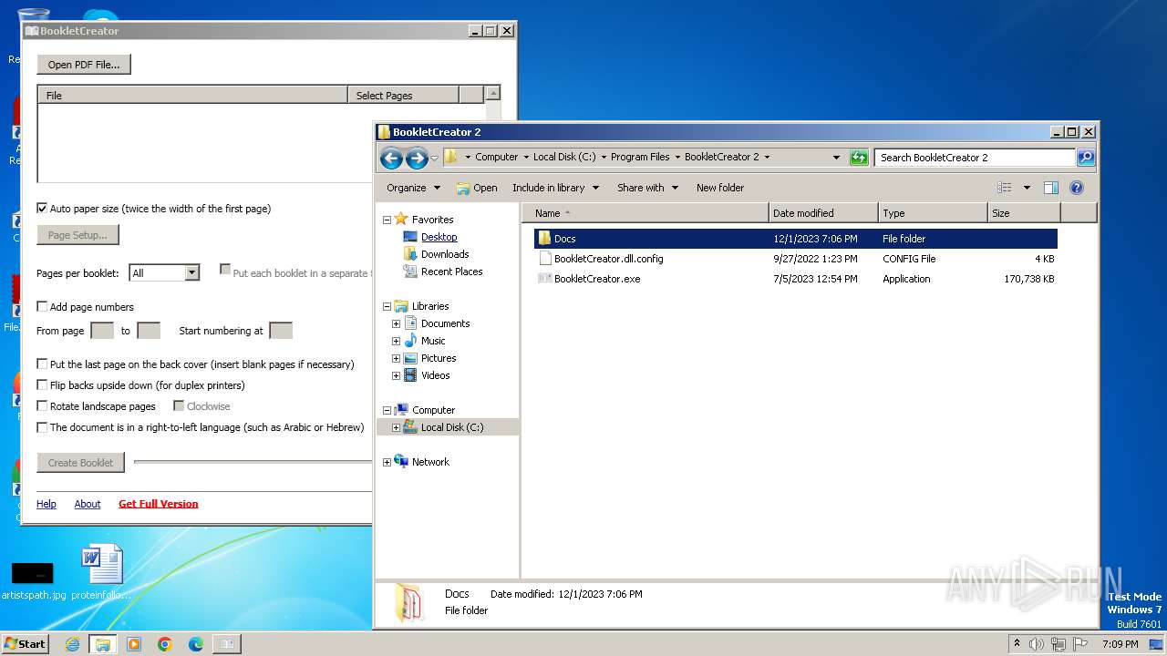Screen dimensions: 1167x656
Task: Expand the Network tree node
Action: [387, 462]
